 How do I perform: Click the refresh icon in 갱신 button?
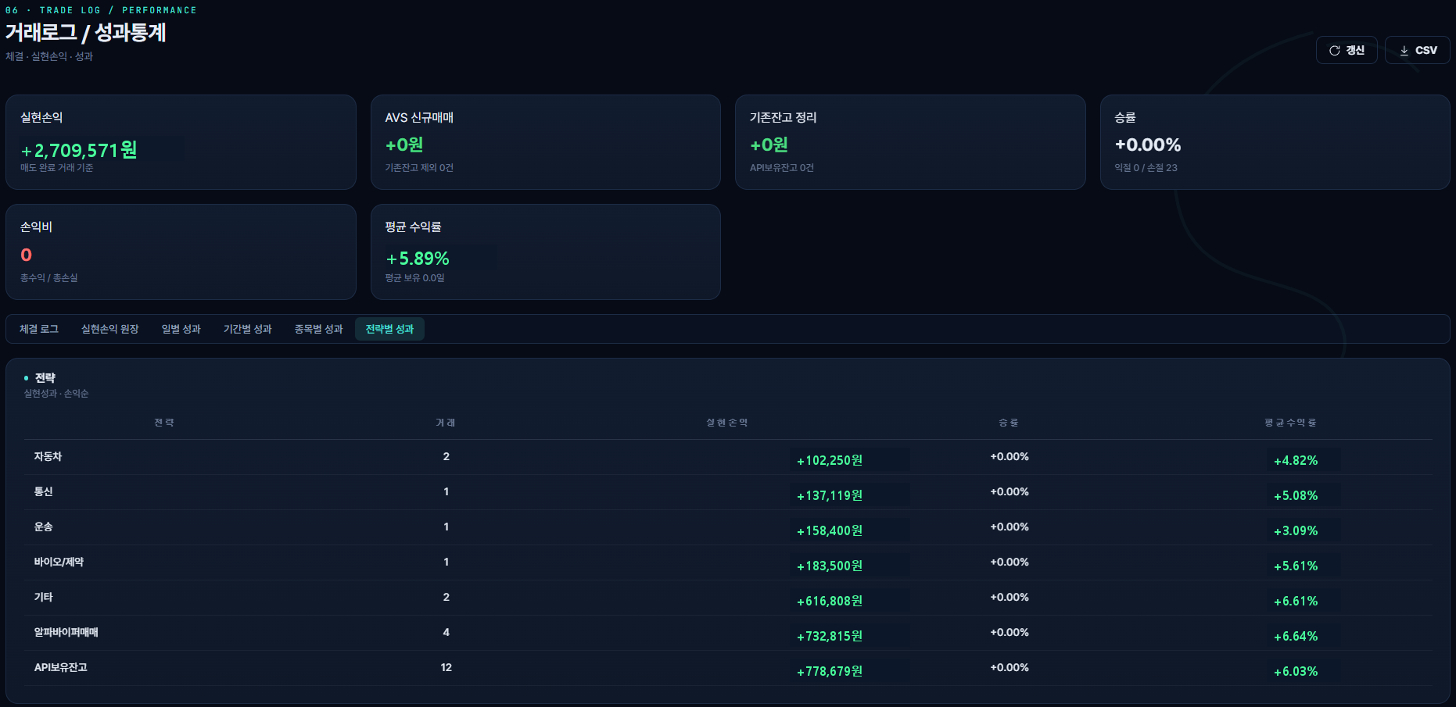[1334, 50]
